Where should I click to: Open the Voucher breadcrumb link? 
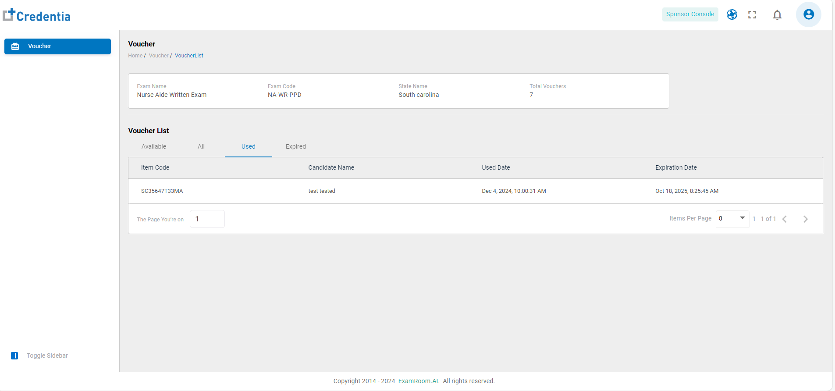[x=159, y=56]
